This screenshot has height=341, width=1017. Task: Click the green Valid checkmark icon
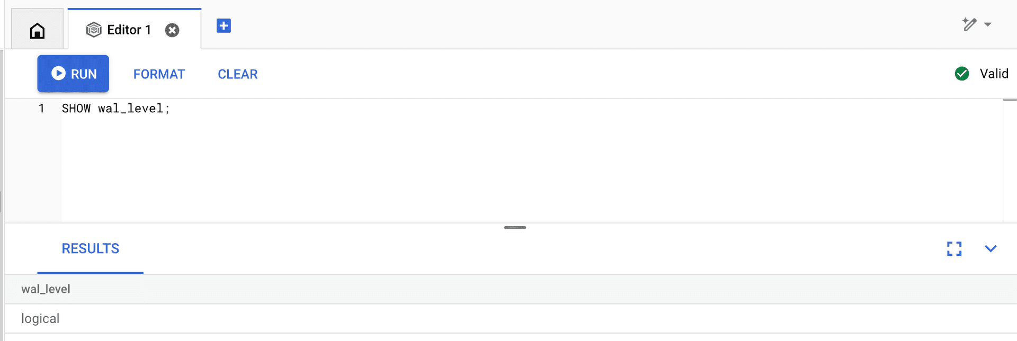click(961, 74)
